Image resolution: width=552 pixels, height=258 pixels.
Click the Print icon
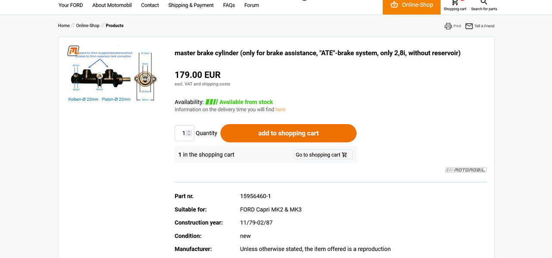448,26
